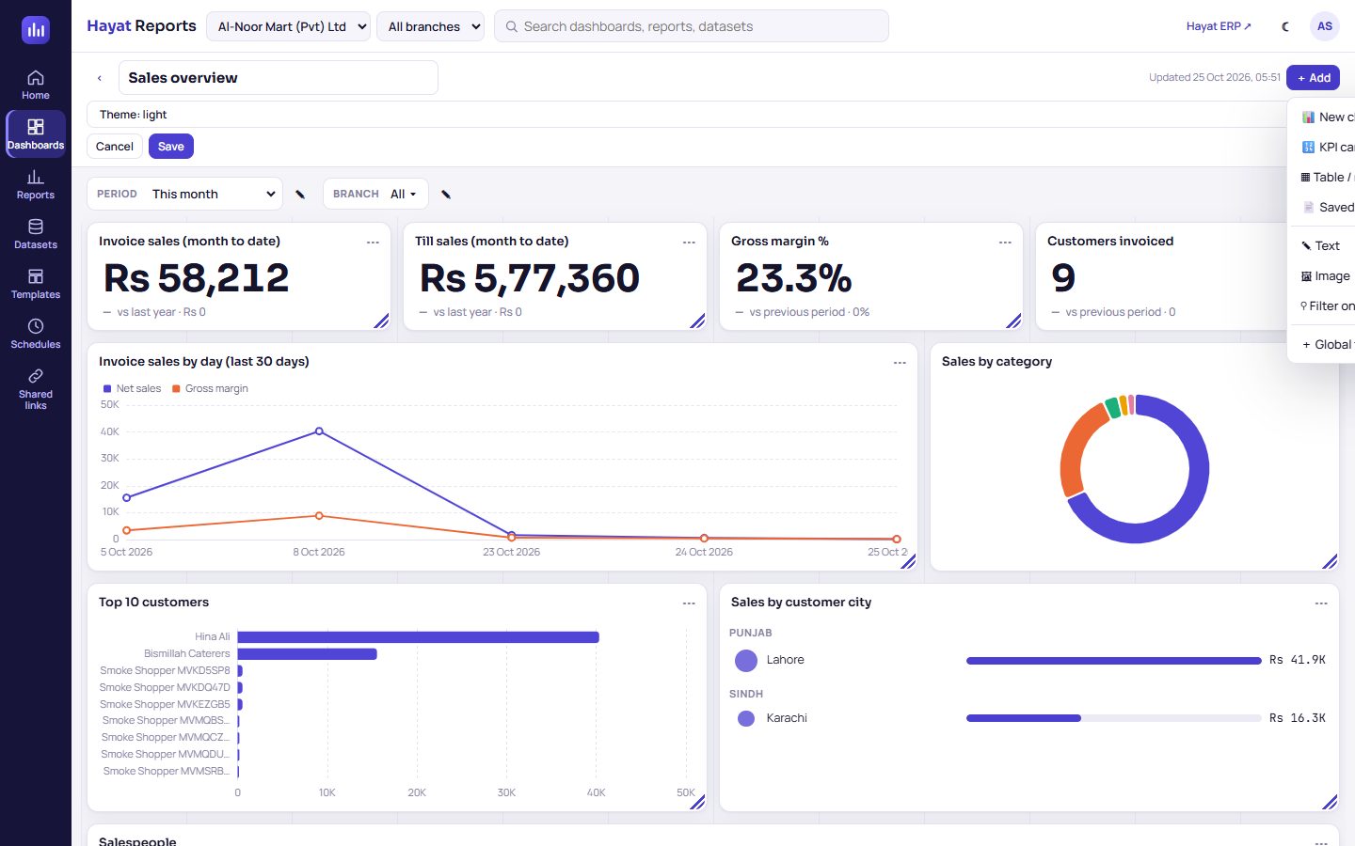Image resolution: width=1355 pixels, height=846 pixels.
Task: Grab resize handle of Gross margin card
Action: point(1014,321)
